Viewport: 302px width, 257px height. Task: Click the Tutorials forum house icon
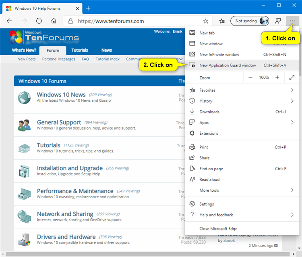point(24,148)
